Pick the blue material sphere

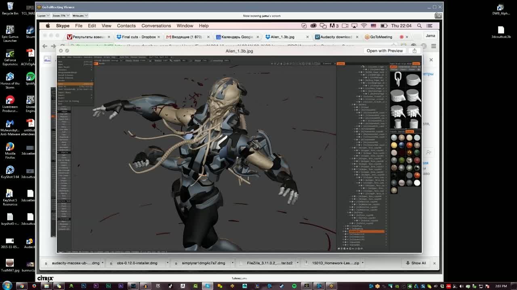pyautogui.click(x=401, y=145)
